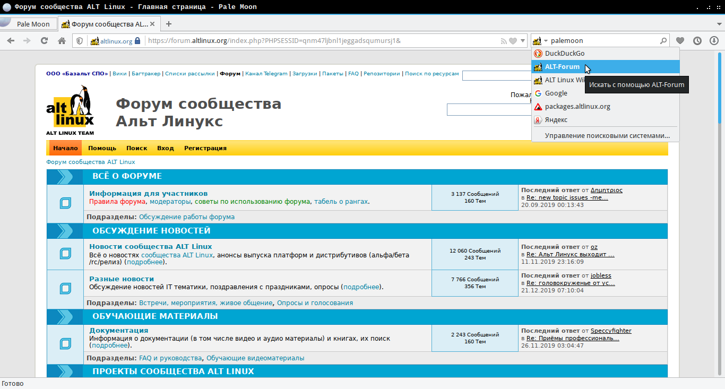Viewport: 725px width, 389px height.
Task: Open the Регистрация menu item
Action: (205, 148)
